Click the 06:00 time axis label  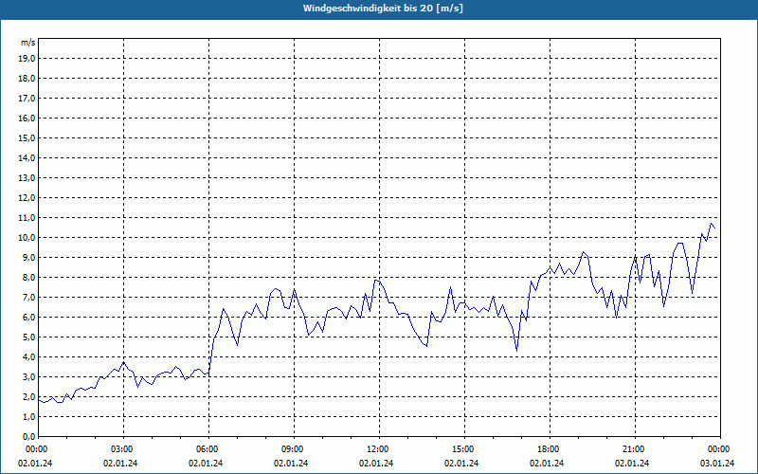(x=208, y=449)
